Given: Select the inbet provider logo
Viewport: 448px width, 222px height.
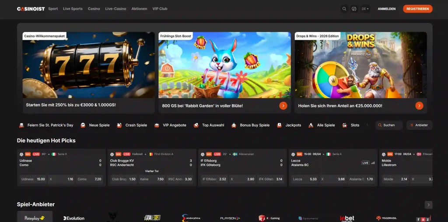Looking at the screenshot, I should pos(347,218).
